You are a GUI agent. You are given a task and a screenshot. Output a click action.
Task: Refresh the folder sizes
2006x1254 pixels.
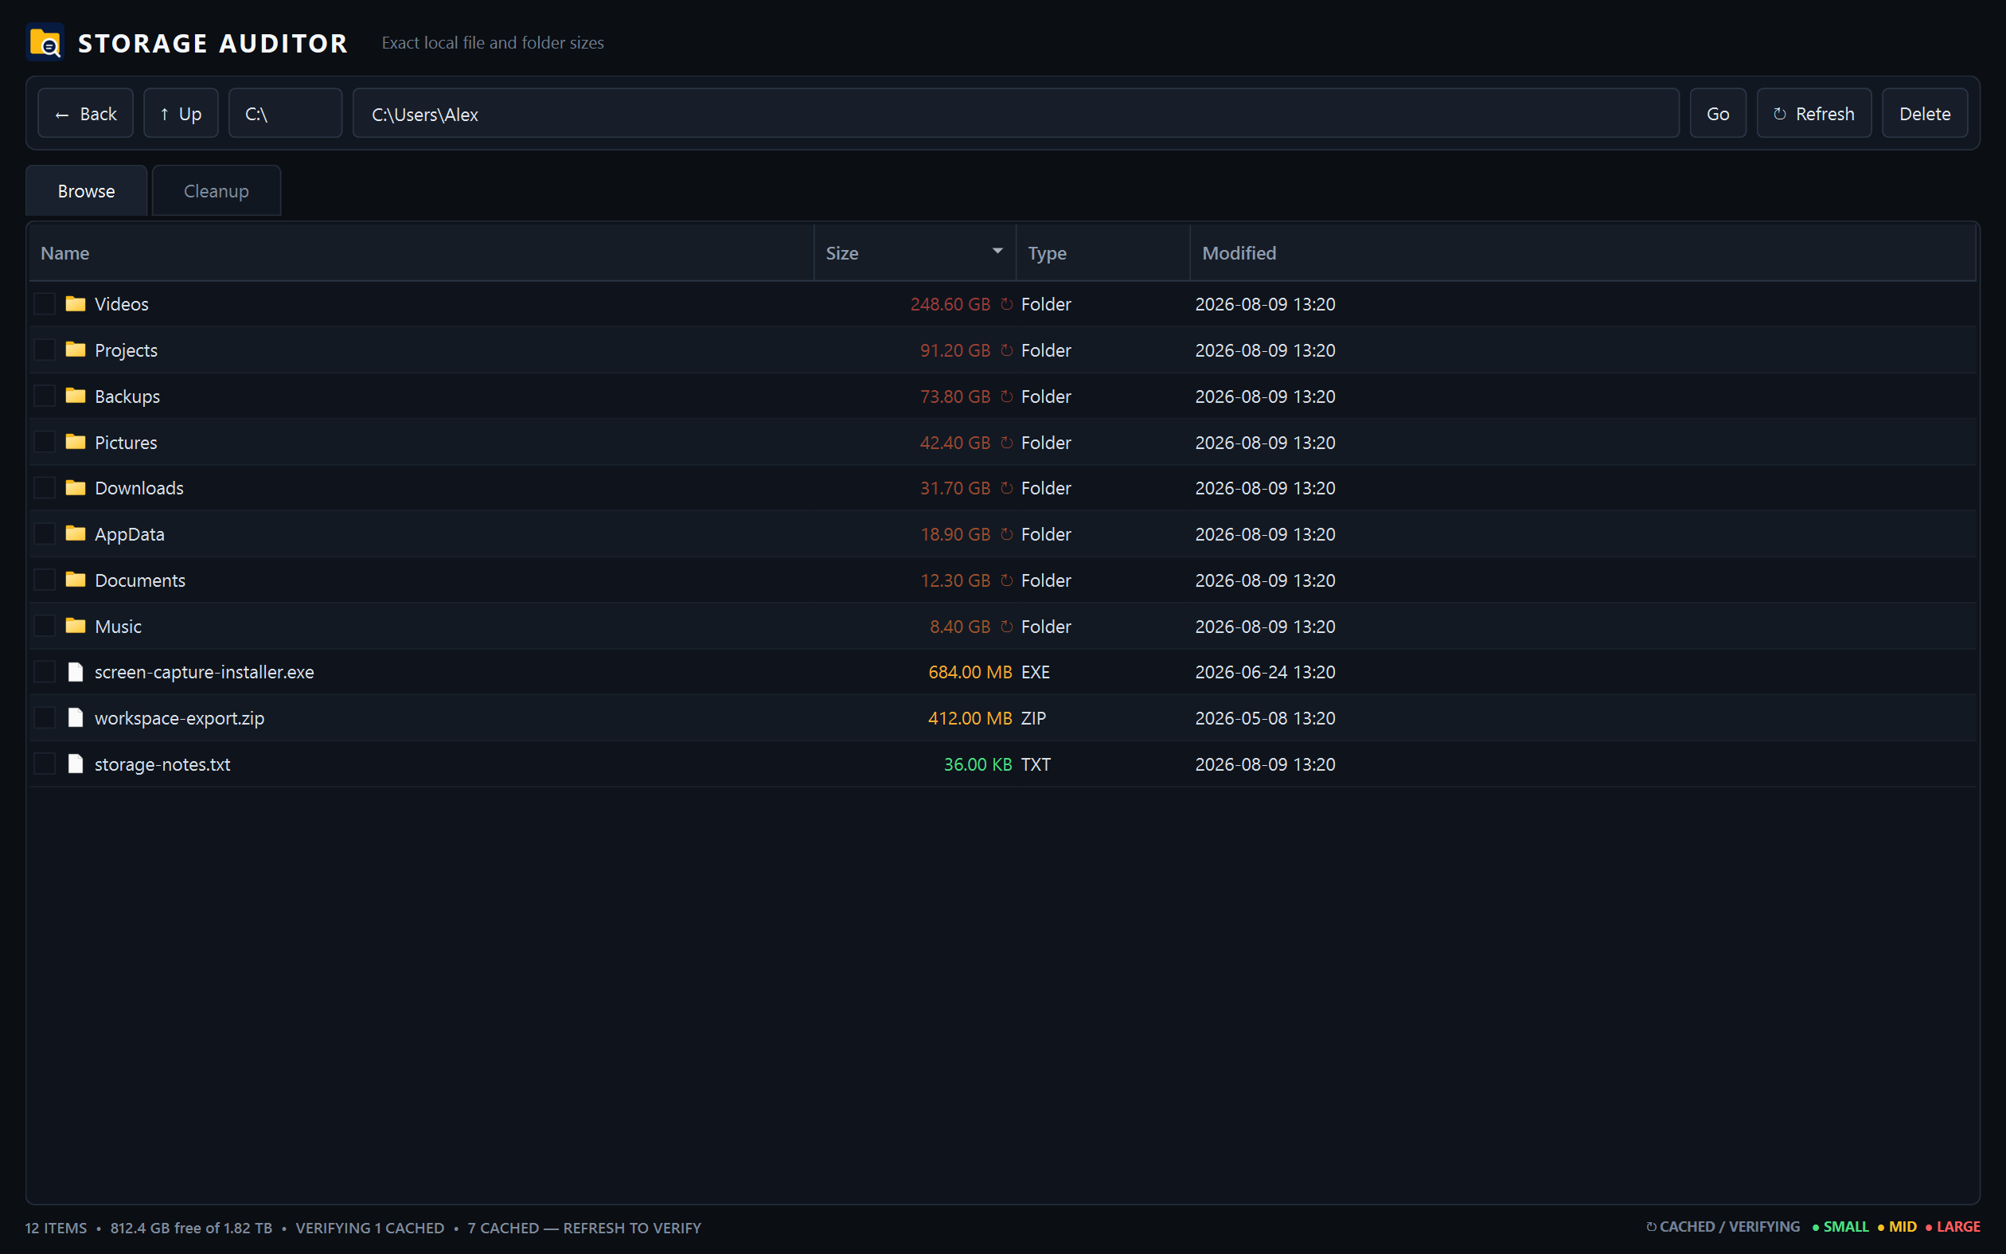[1813, 114]
